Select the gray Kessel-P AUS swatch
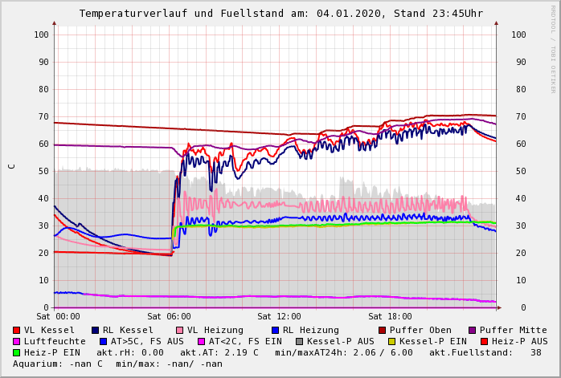This screenshot has height=378, width=561. point(298,341)
